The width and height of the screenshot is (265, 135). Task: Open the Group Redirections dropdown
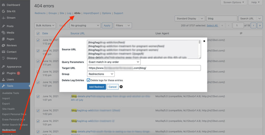coord(101,74)
